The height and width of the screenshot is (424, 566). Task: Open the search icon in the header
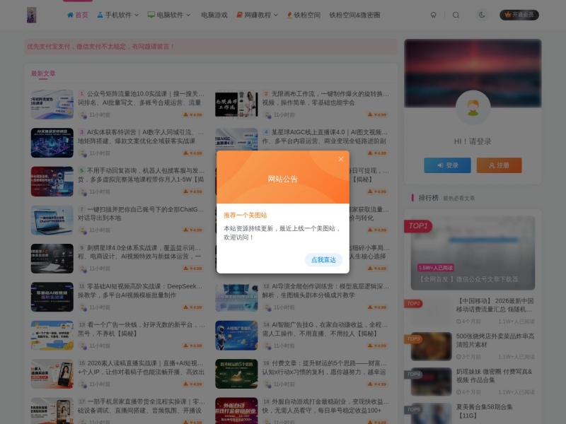456,15
